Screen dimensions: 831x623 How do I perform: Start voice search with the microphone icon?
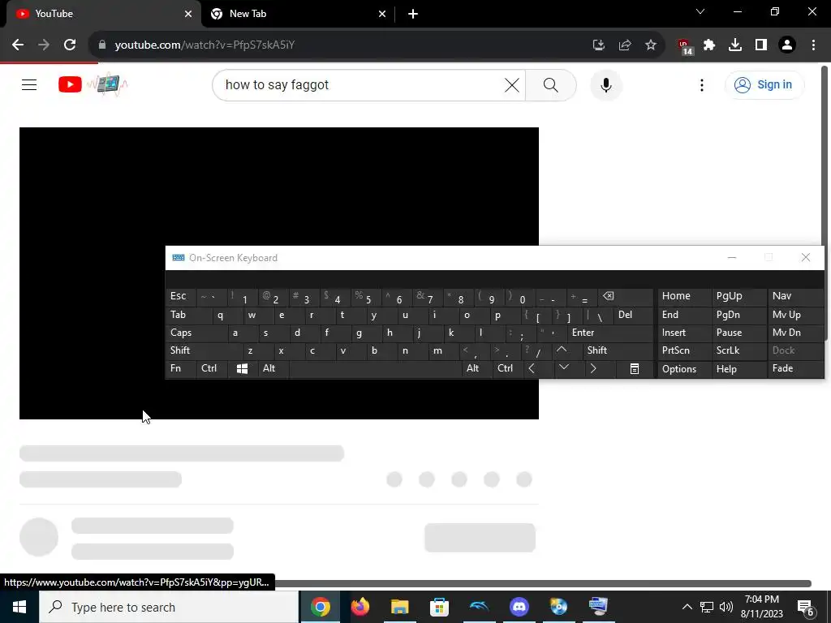tap(605, 84)
